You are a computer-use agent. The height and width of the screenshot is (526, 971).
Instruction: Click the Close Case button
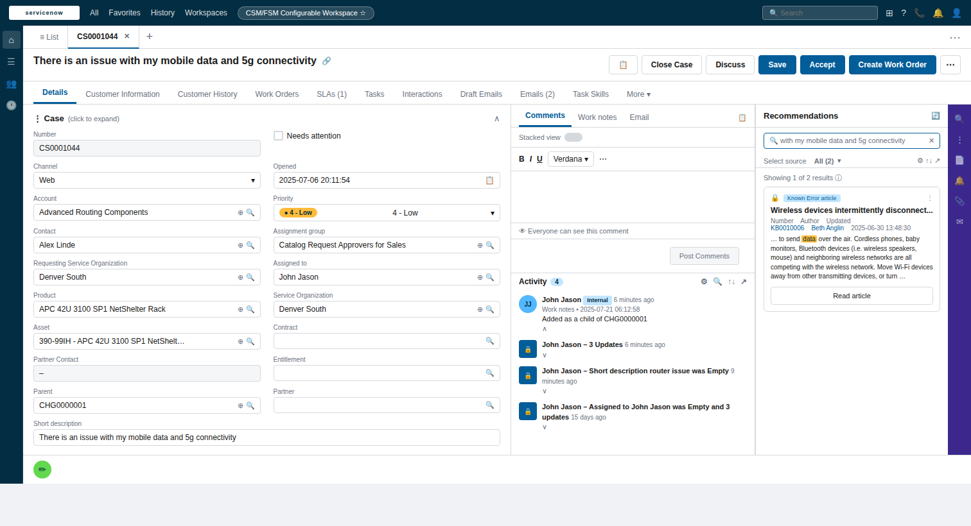pyautogui.click(x=672, y=65)
